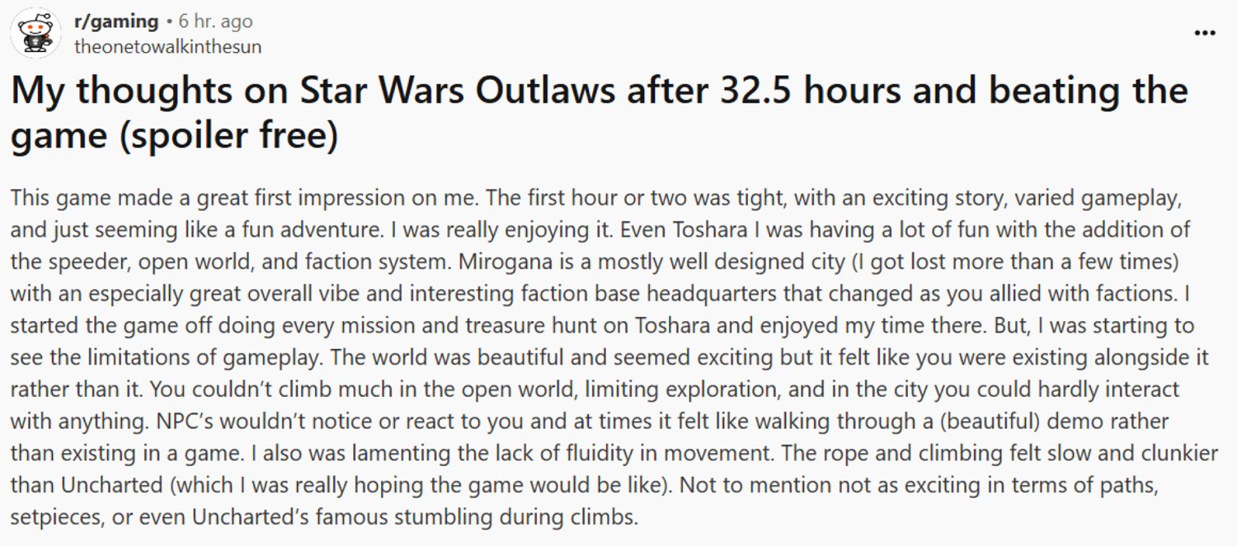1237x546 pixels.
Task: Click the r/gaming subreddit avatar icon
Action: pyautogui.click(x=35, y=33)
